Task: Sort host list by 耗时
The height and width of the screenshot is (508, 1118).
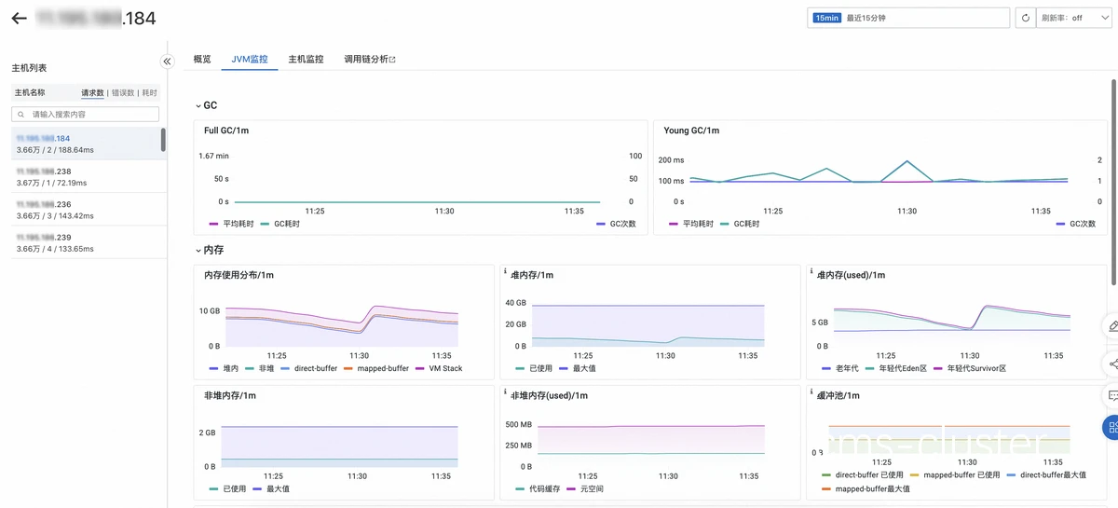Action: click(x=149, y=93)
